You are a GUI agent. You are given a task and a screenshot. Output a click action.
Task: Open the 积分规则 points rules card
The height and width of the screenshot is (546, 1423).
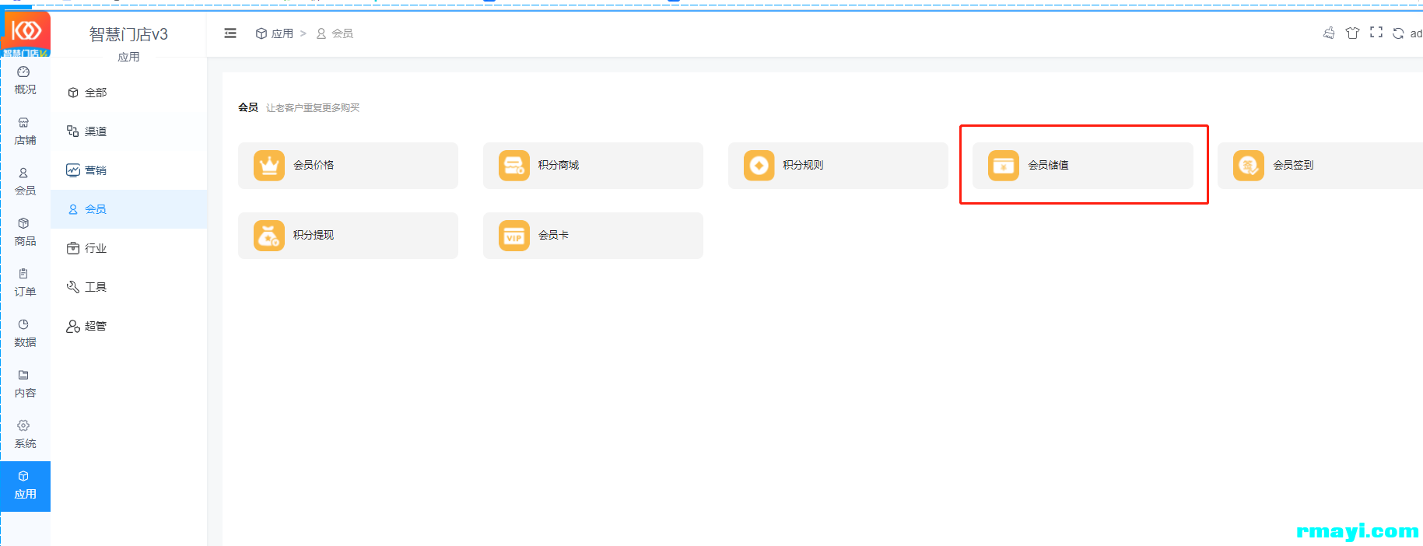(x=838, y=166)
